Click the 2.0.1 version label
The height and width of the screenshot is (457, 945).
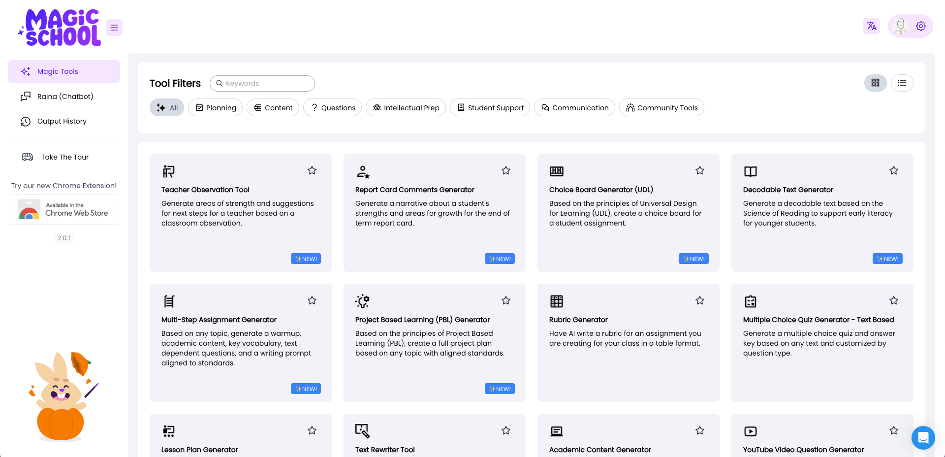coord(64,238)
